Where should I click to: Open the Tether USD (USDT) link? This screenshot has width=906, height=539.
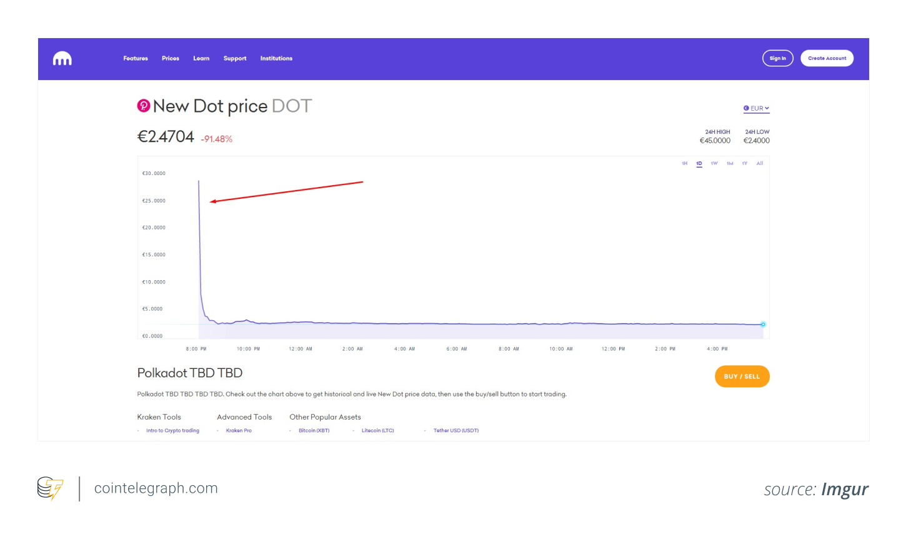[456, 431]
